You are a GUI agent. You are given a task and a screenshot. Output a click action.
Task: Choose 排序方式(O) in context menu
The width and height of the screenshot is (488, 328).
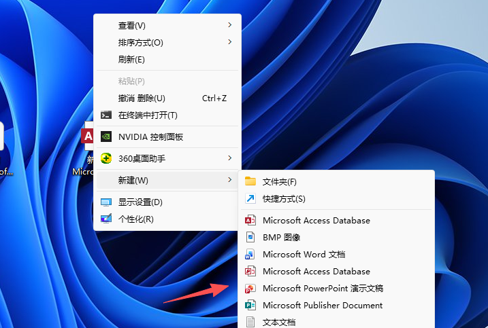point(167,42)
